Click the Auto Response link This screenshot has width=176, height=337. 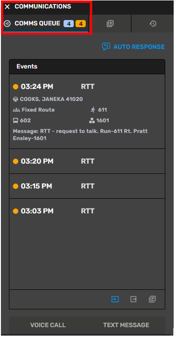(x=139, y=47)
